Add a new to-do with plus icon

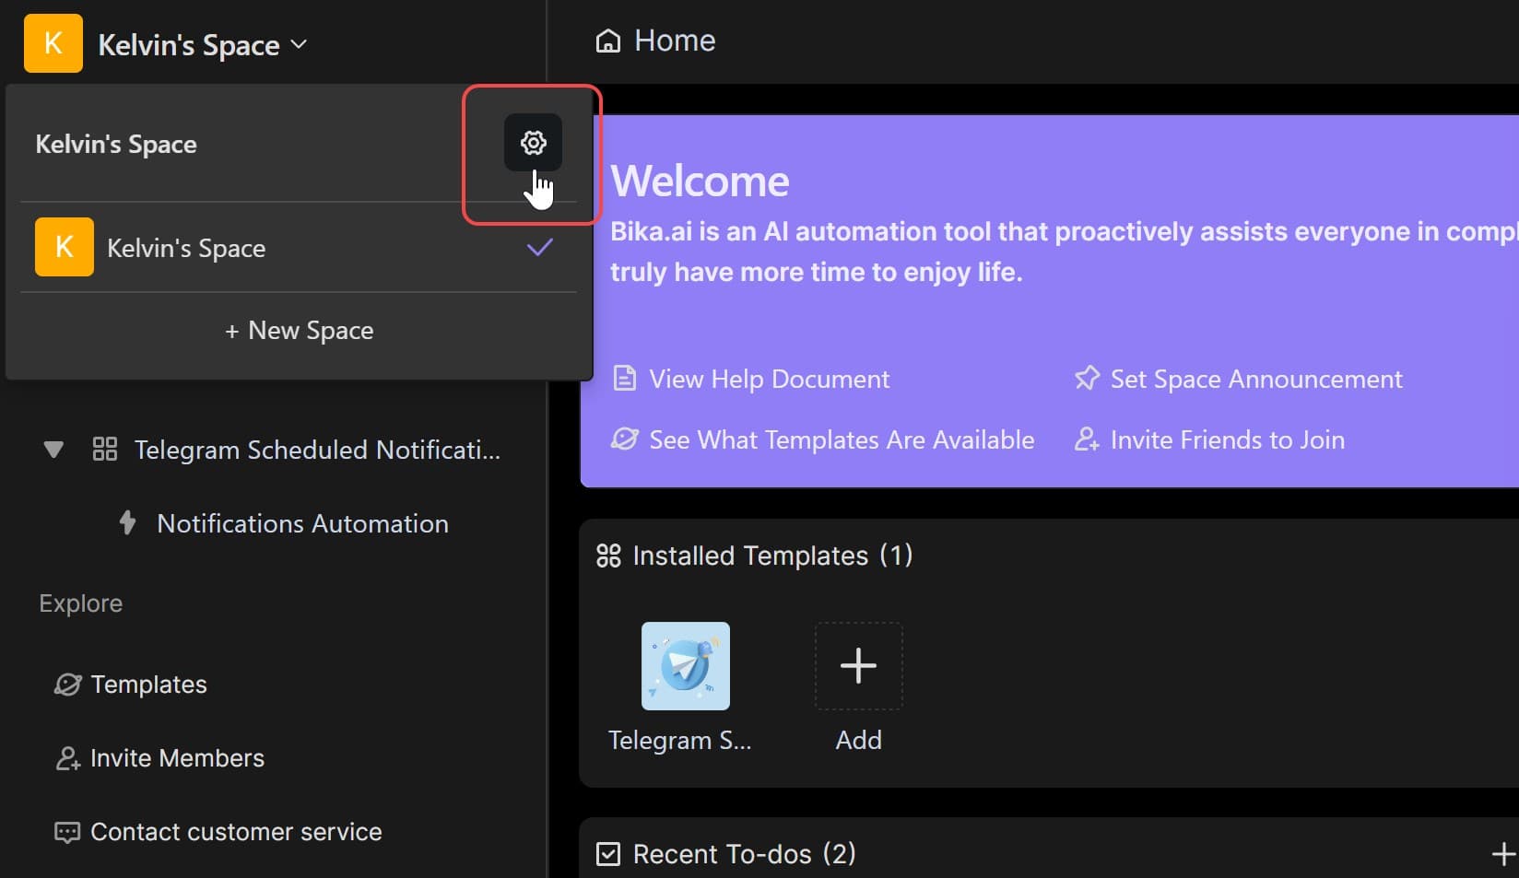point(1502,854)
